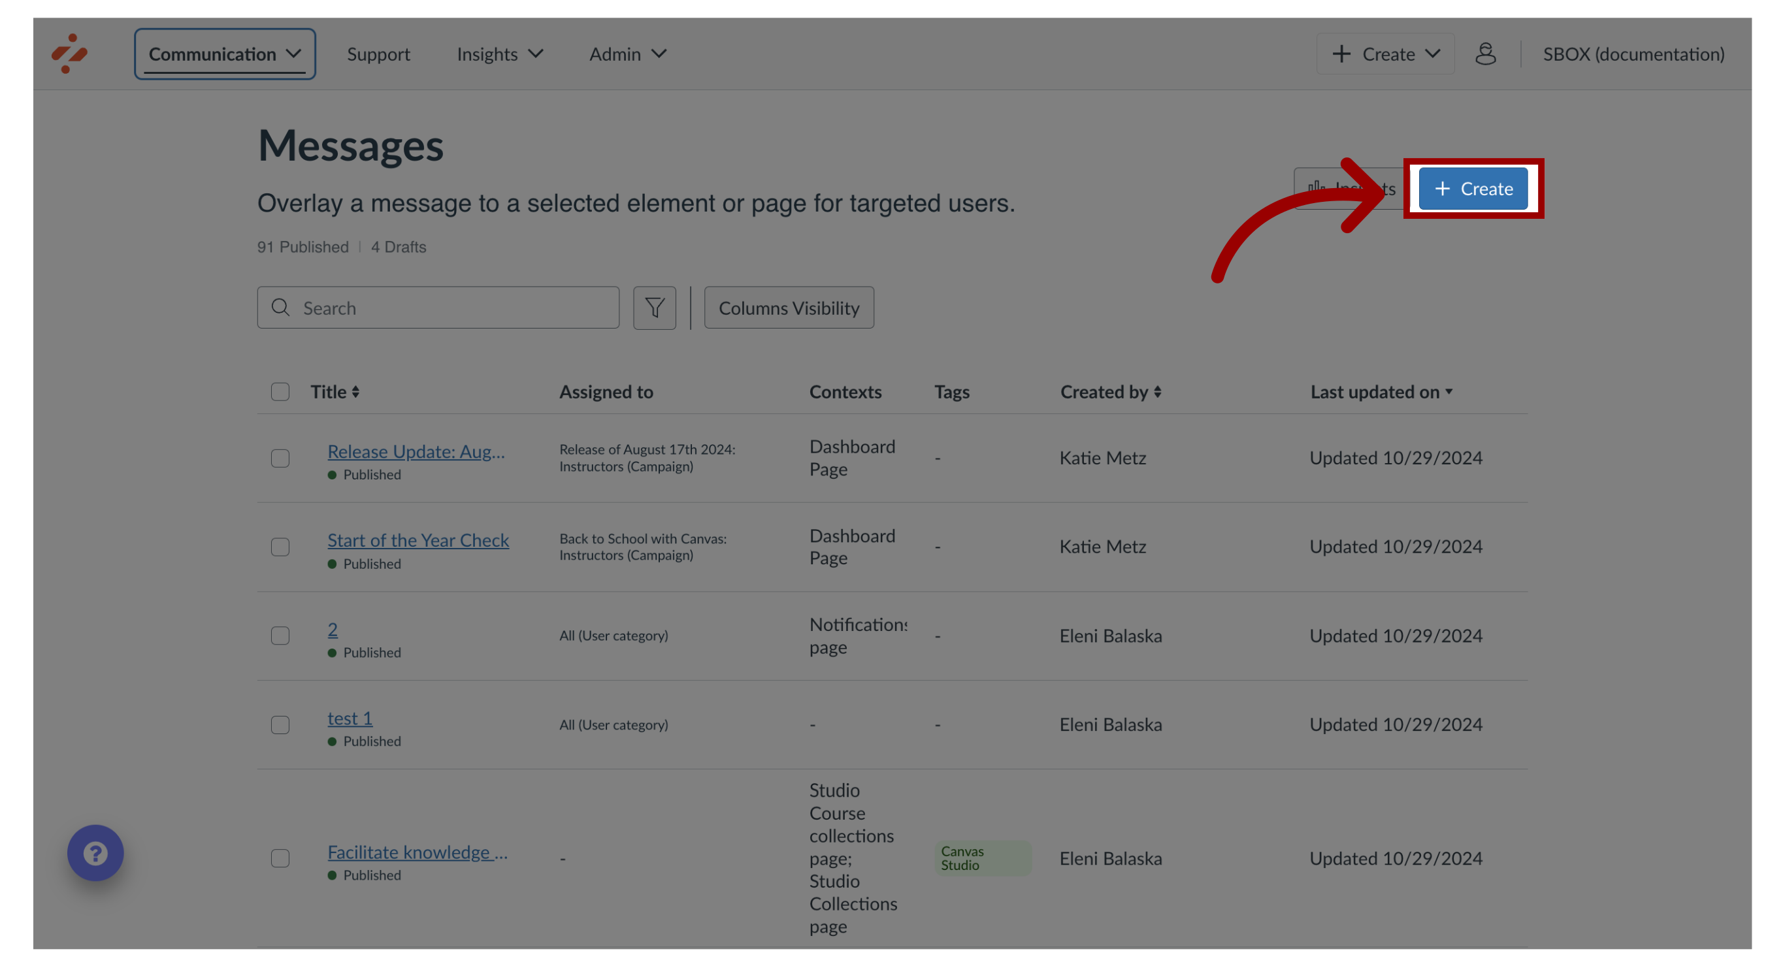Open the message titled 2
Viewport: 1785px width, 966px height.
(333, 629)
